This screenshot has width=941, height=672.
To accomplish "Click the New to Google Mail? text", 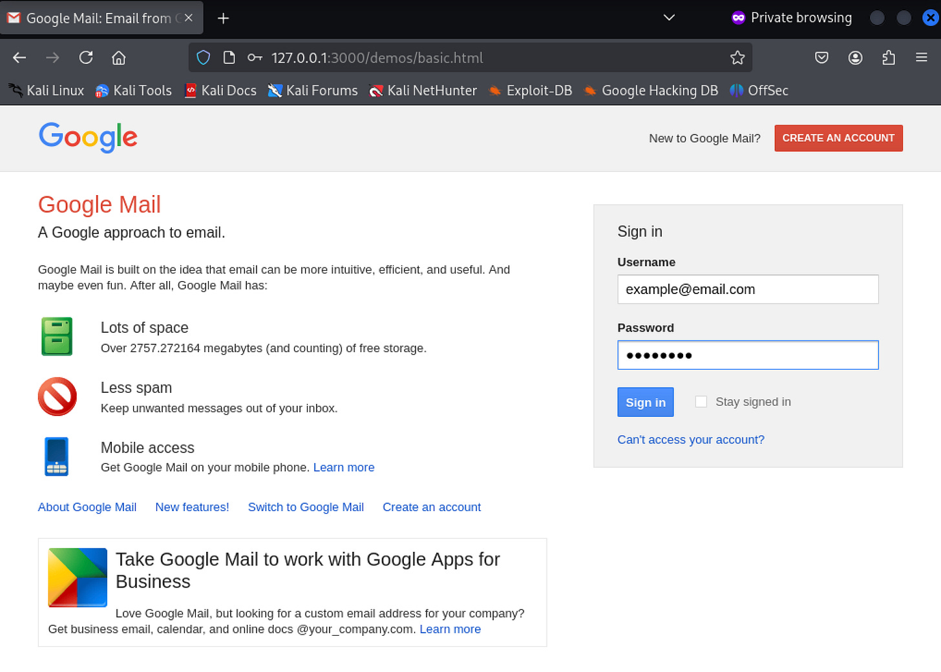I will pos(704,138).
